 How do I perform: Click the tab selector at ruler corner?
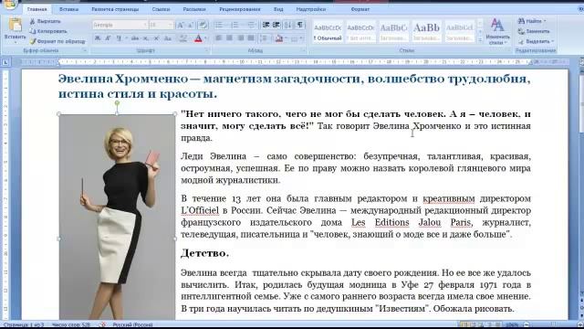pyautogui.click(x=5, y=62)
